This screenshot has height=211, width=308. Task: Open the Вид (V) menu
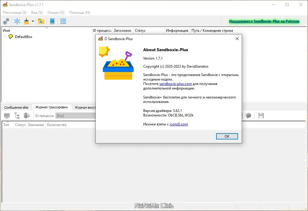37,12
